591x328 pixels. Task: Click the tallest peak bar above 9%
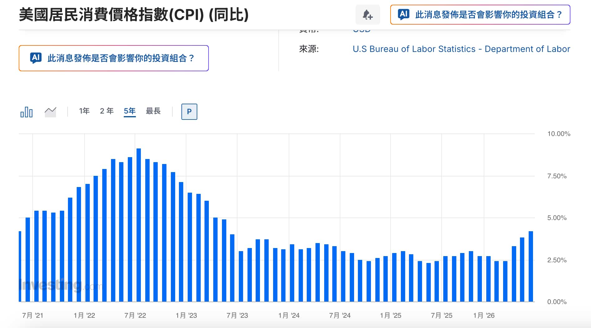pyautogui.click(x=139, y=225)
